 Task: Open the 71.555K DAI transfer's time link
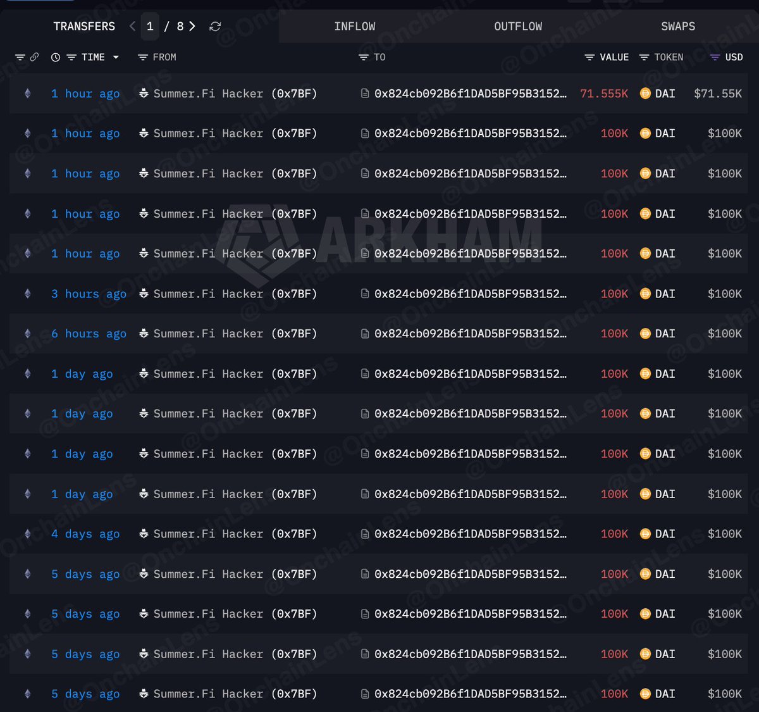(x=85, y=94)
